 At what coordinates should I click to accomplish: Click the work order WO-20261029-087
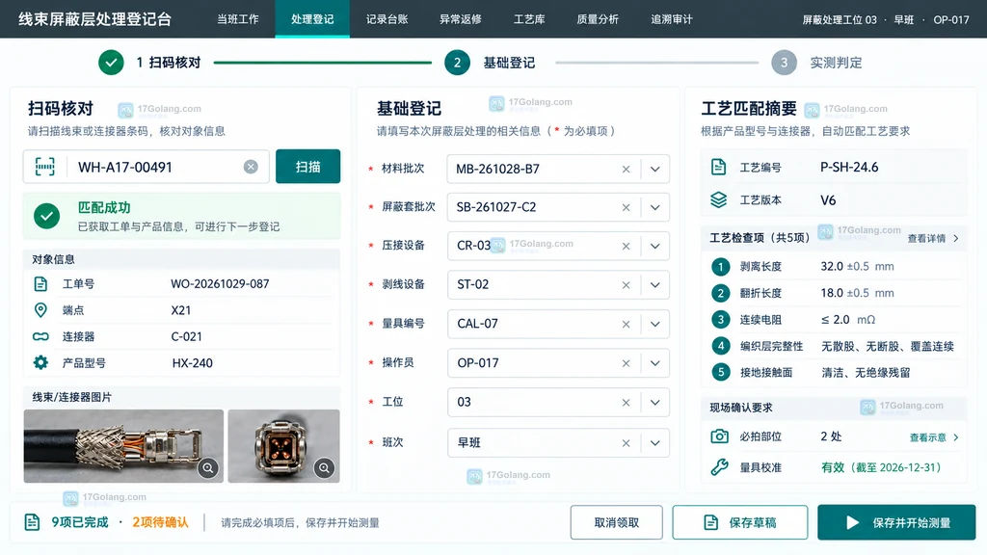click(x=220, y=284)
